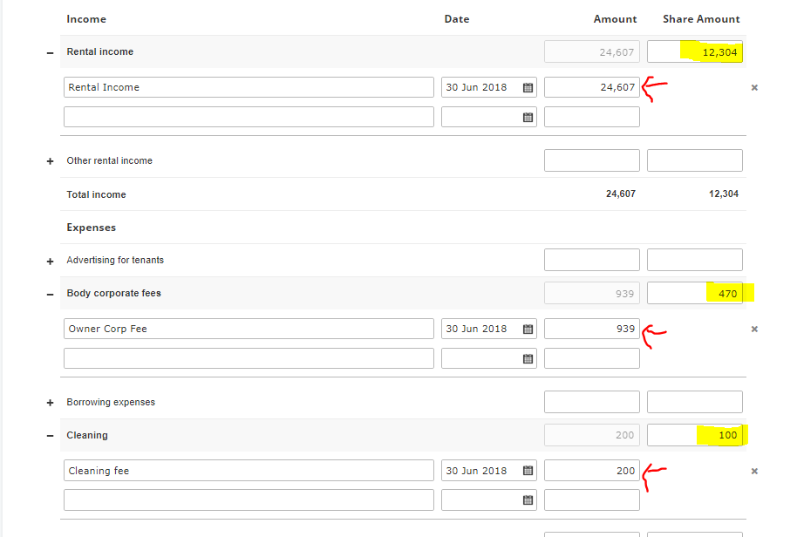
Task: Expand the Other rental income section
Action: [x=50, y=161]
